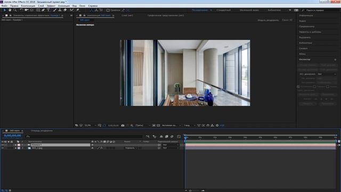The height and width of the screenshot is (192, 341).
Task: Select the Eraser tool
Action: pyautogui.click(x=65, y=10)
